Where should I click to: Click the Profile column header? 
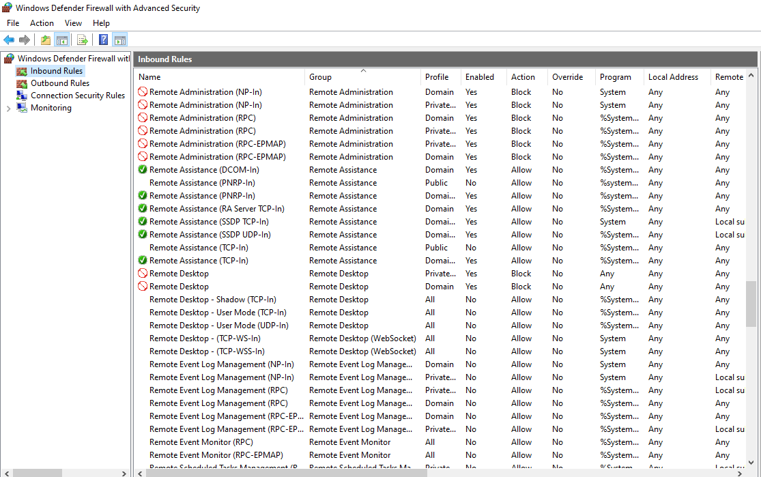point(437,77)
